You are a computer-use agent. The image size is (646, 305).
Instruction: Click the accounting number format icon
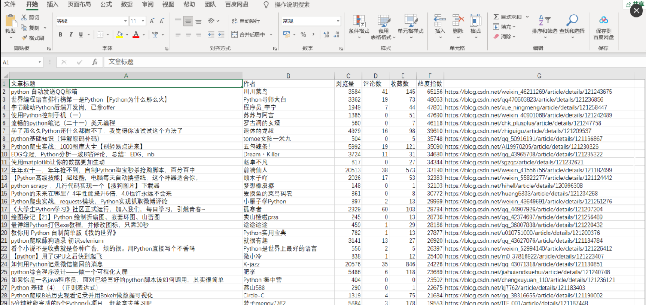click(286, 34)
